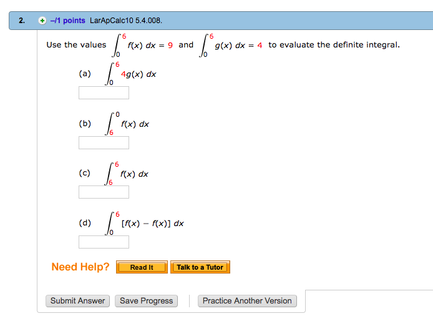Open the –/1 points link
Screen dimensions: 433x321
tap(67, 21)
